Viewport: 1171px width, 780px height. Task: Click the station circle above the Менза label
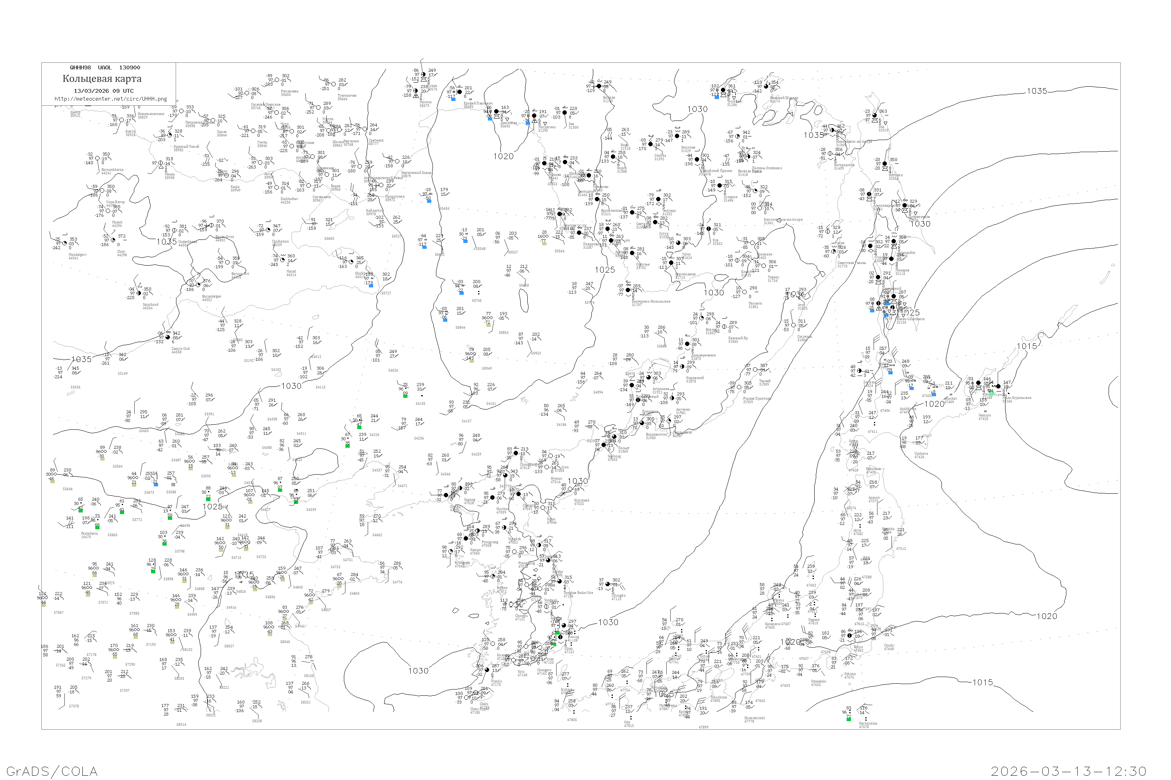coord(160,163)
